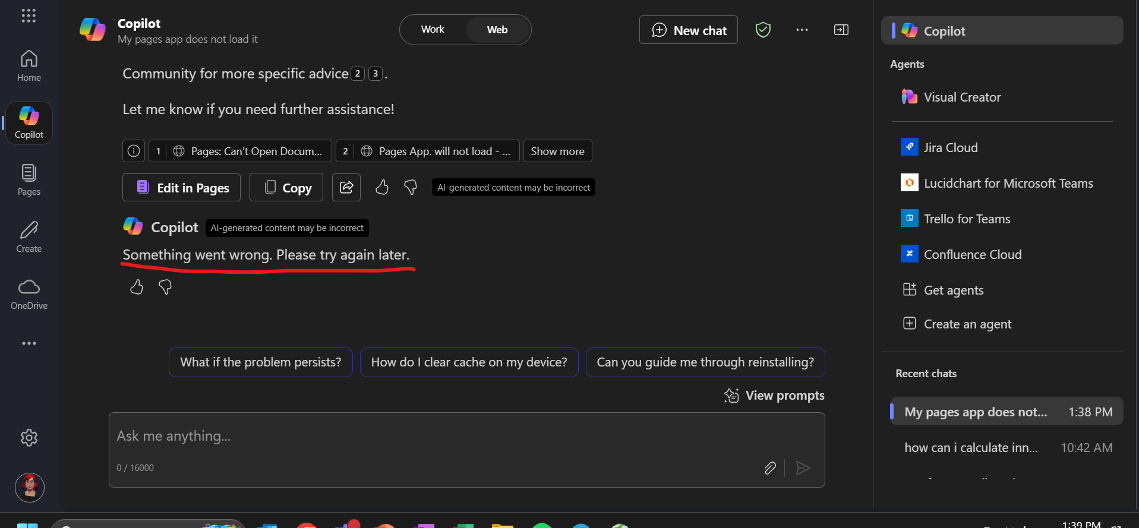Open OneDrive in left sidebar

point(29,294)
